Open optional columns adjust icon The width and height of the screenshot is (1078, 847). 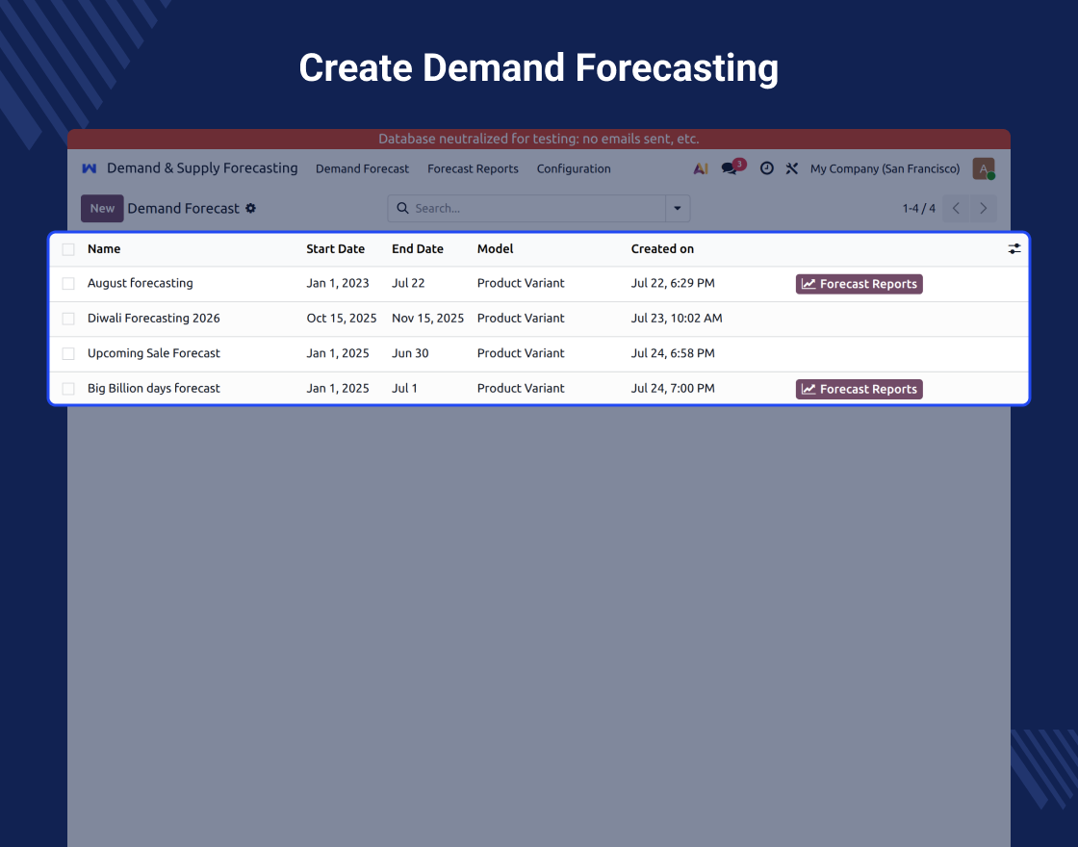coord(1014,249)
